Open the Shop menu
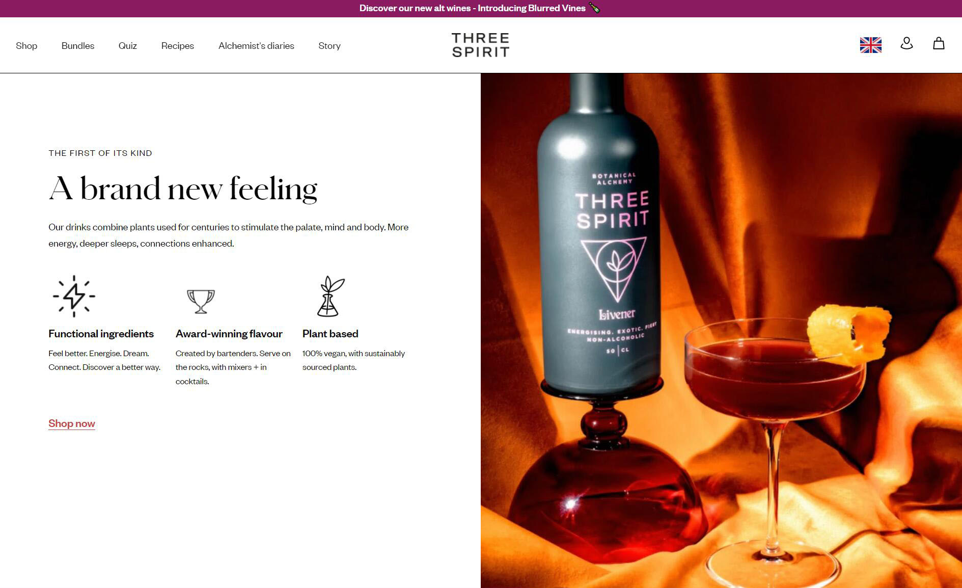 coord(26,46)
